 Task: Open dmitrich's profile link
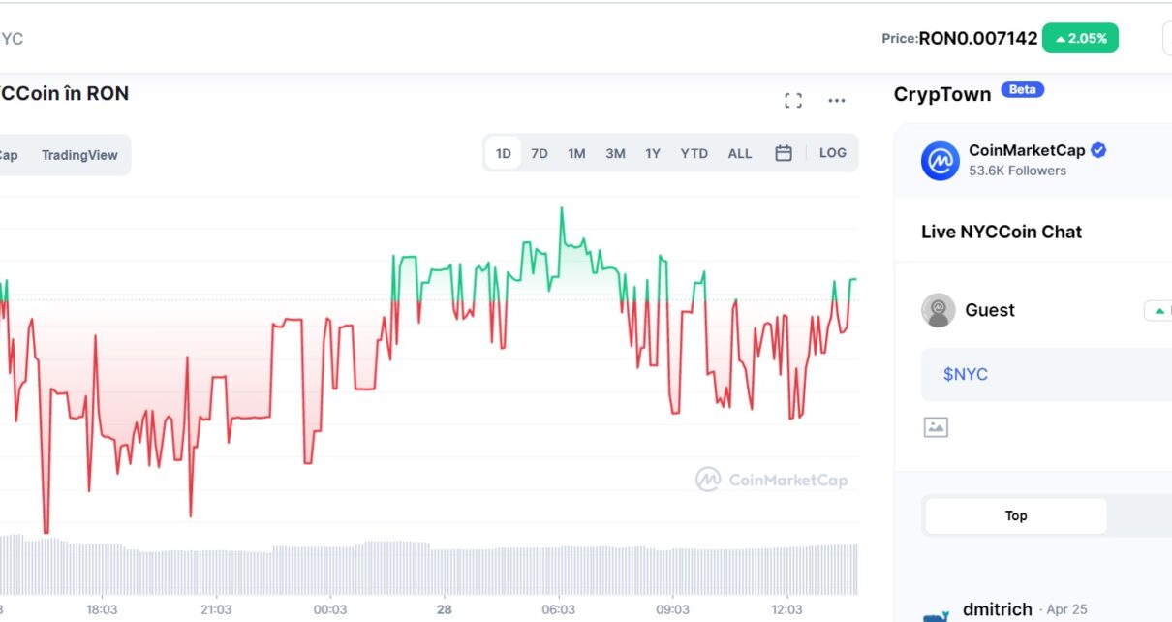[998, 609]
